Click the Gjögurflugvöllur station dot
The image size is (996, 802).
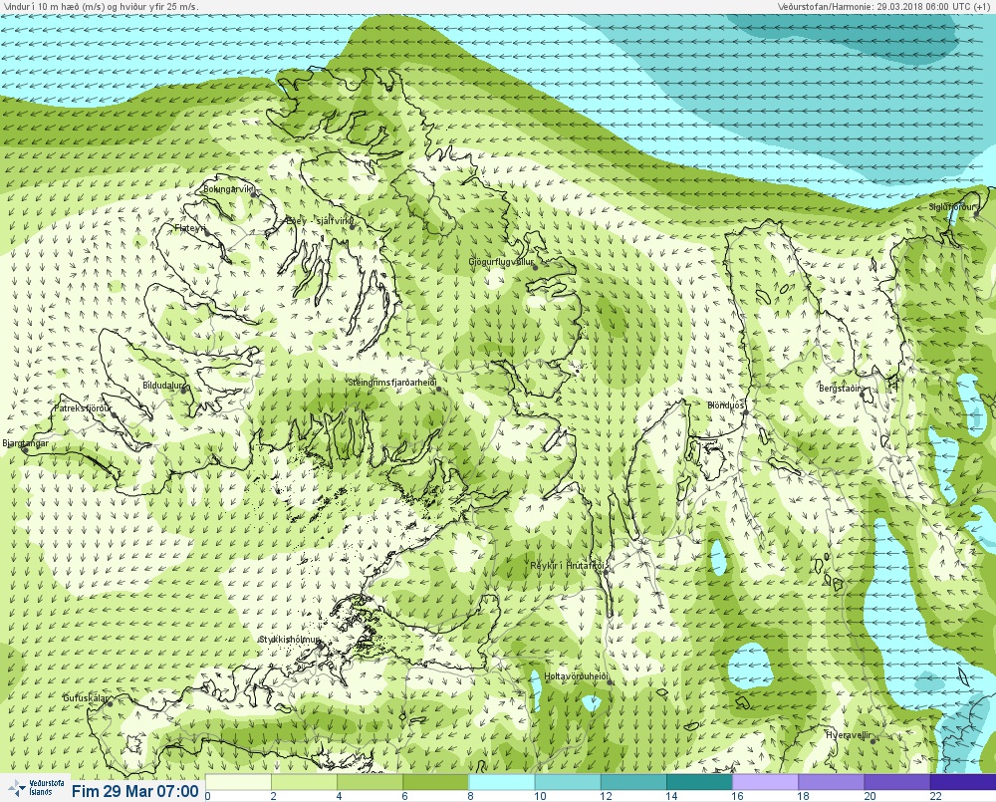point(536,268)
